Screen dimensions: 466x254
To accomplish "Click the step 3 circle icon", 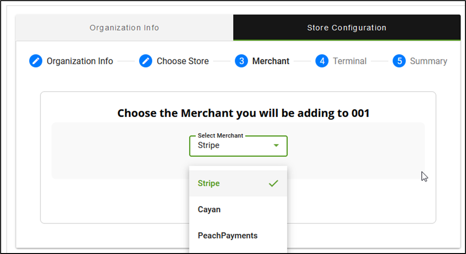I will click(241, 61).
